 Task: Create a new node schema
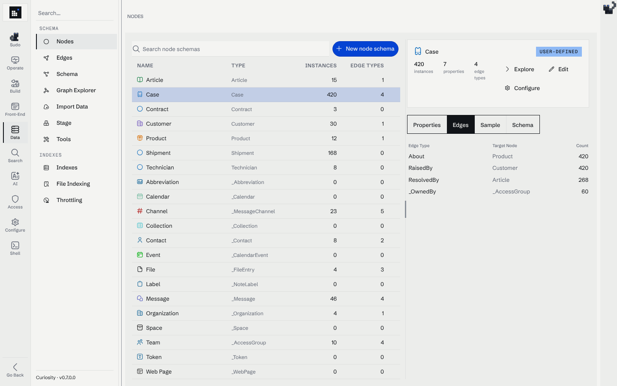365,49
